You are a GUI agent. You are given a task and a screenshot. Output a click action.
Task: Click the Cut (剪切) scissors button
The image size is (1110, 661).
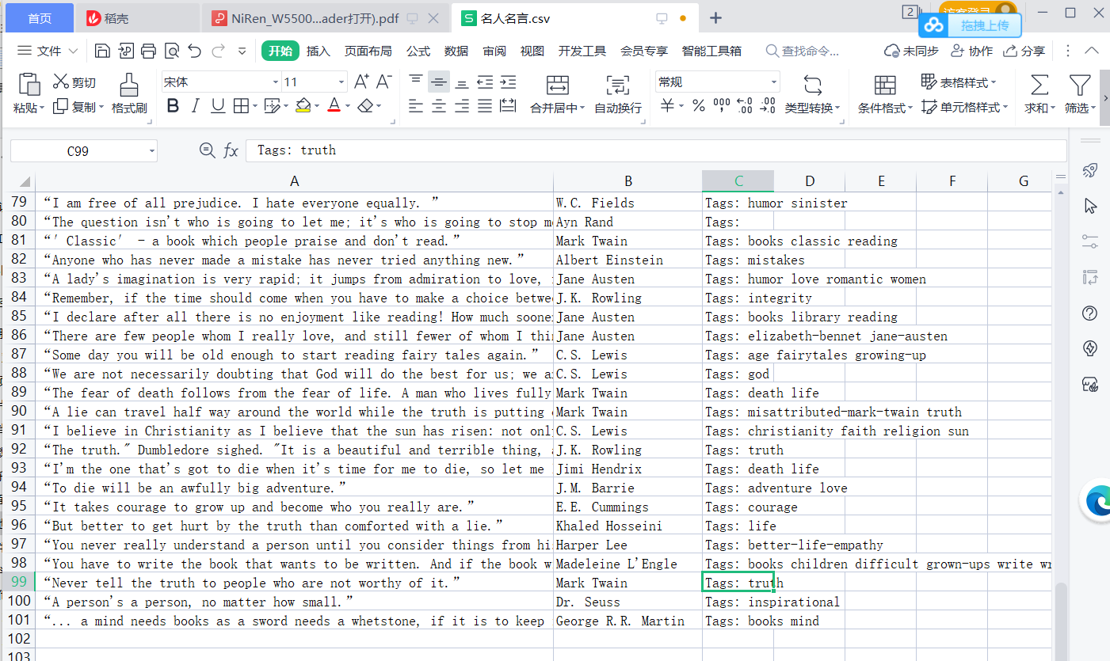pyautogui.click(x=74, y=82)
